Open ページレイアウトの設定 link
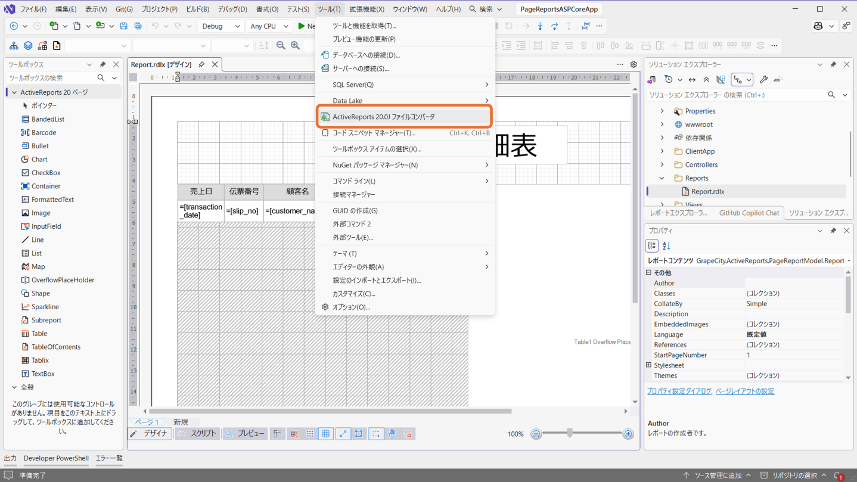 745,391
